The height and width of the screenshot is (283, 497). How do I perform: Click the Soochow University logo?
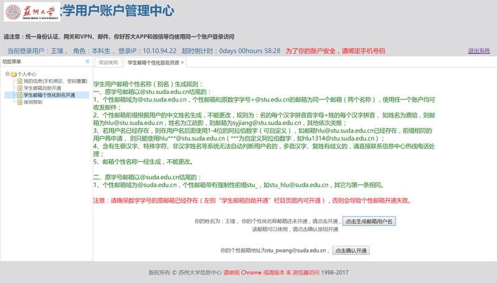click(x=32, y=12)
